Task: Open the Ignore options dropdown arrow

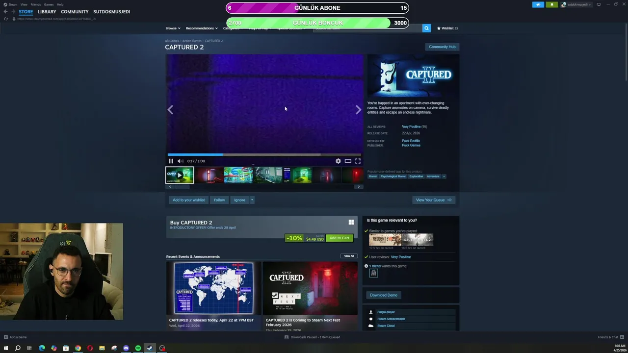Action: click(x=252, y=200)
